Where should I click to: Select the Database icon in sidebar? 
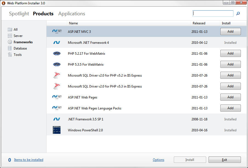pyautogui.click(x=10, y=48)
